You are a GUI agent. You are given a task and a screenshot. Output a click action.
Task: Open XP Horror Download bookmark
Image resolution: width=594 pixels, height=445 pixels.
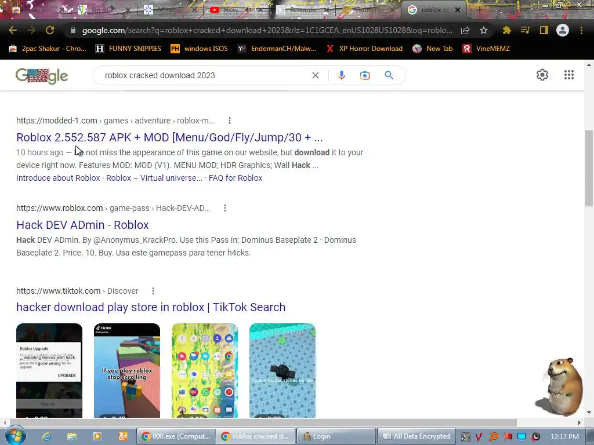pyautogui.click(x=364, y=49)
